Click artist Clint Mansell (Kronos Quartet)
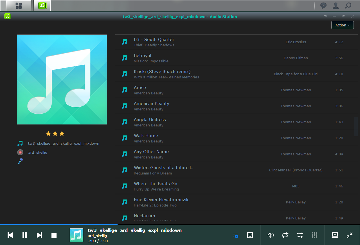This screenshot has height=245, width=360. [296, 170]
